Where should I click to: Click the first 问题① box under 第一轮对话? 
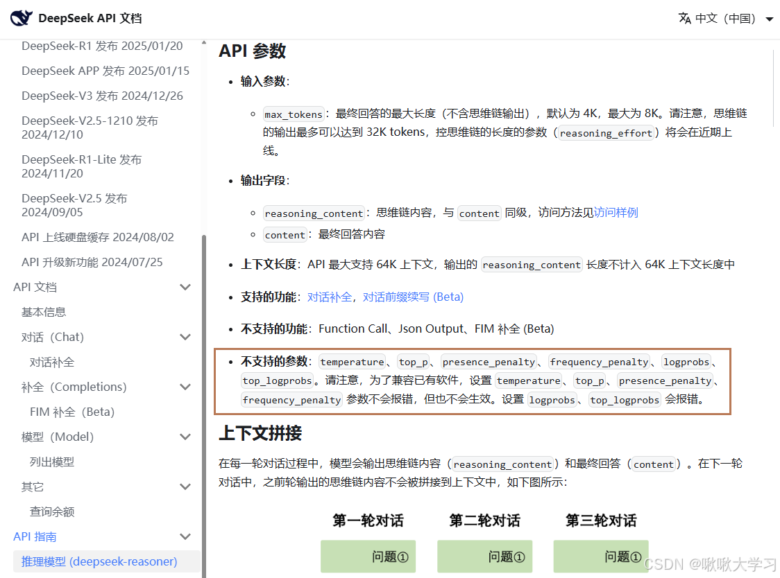point(368,557)
